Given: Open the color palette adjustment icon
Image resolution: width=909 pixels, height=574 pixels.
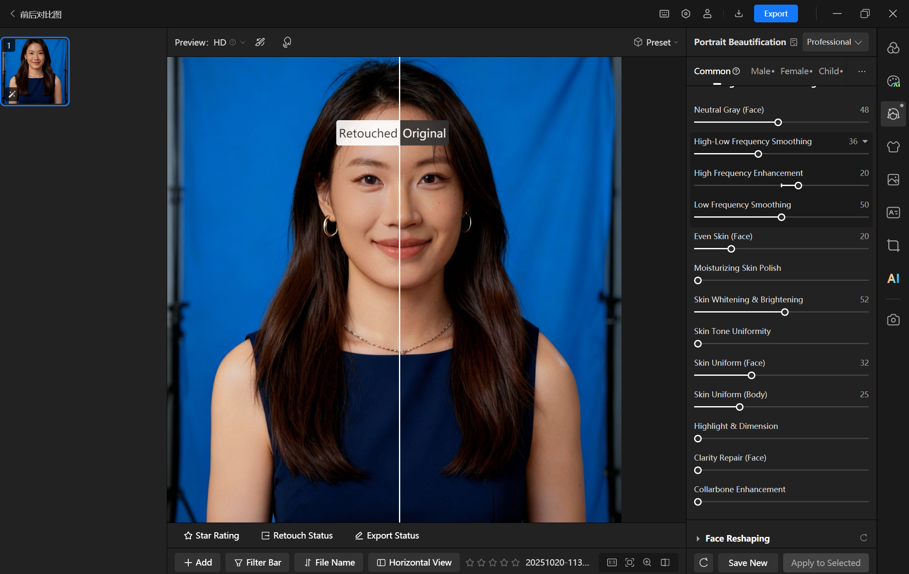Looking at the screenshot, I should (893, 81).
